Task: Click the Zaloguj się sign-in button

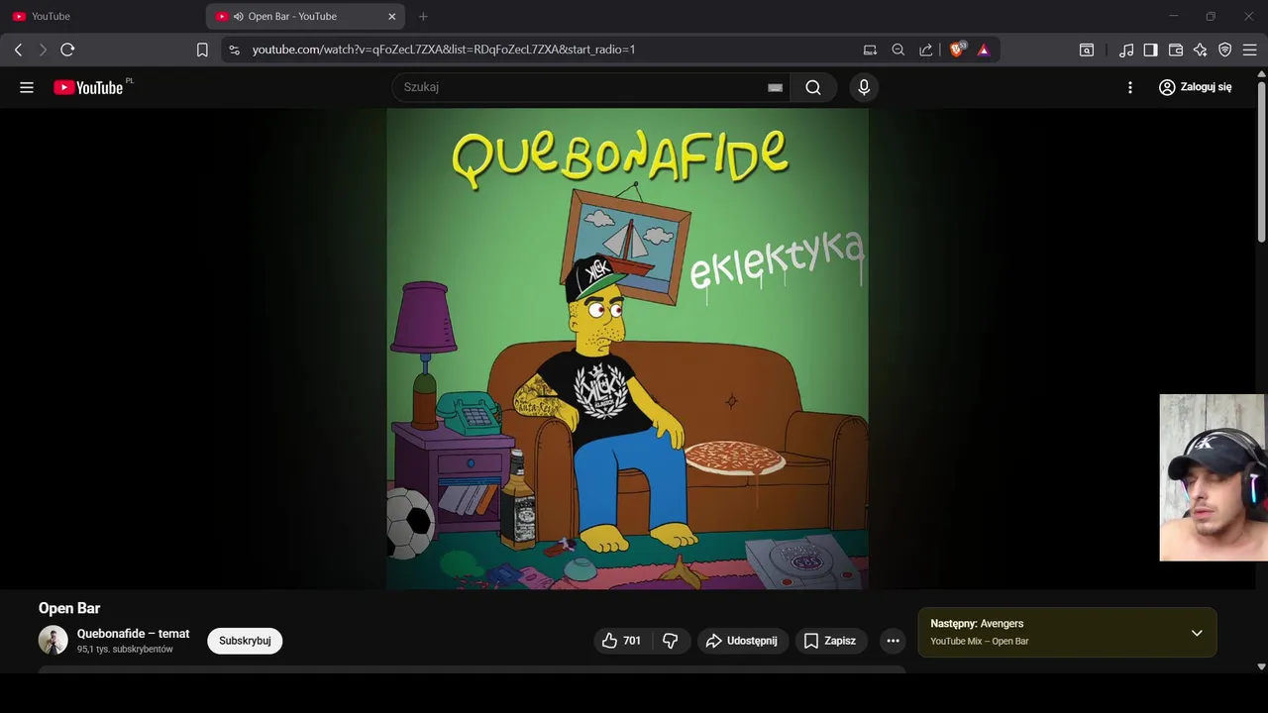Action: coord(1196,87)
